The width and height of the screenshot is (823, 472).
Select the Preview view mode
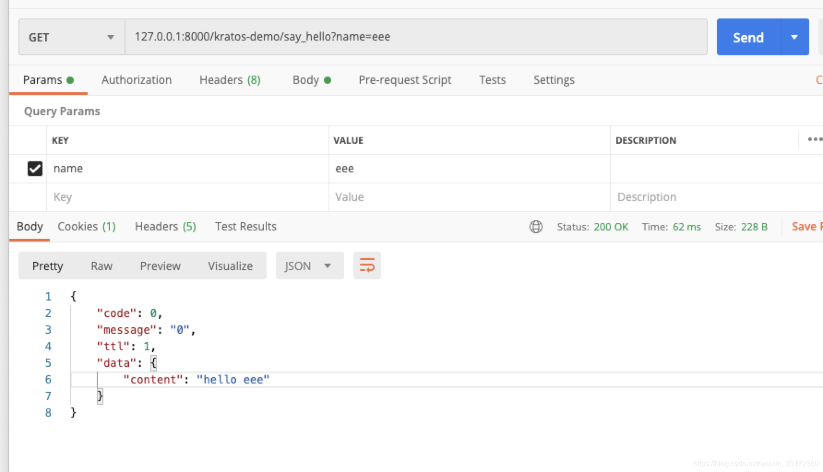[x=160, y=266]
